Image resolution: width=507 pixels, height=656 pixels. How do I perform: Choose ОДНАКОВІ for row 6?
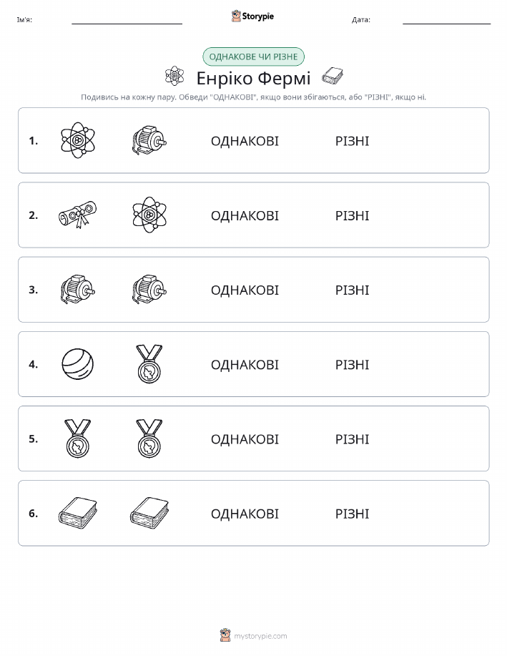[245, 514]
